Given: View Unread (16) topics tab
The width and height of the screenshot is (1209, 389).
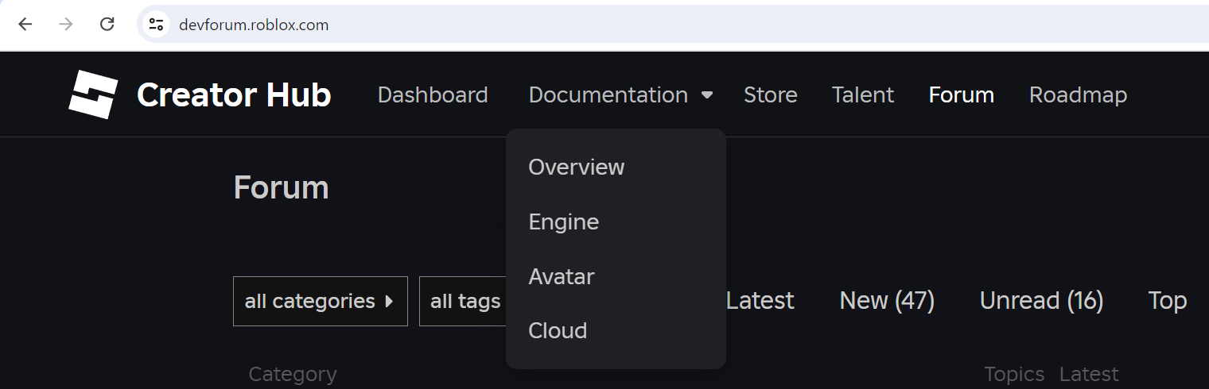Looking at the screenshot, I should (x=1041, y=301).
